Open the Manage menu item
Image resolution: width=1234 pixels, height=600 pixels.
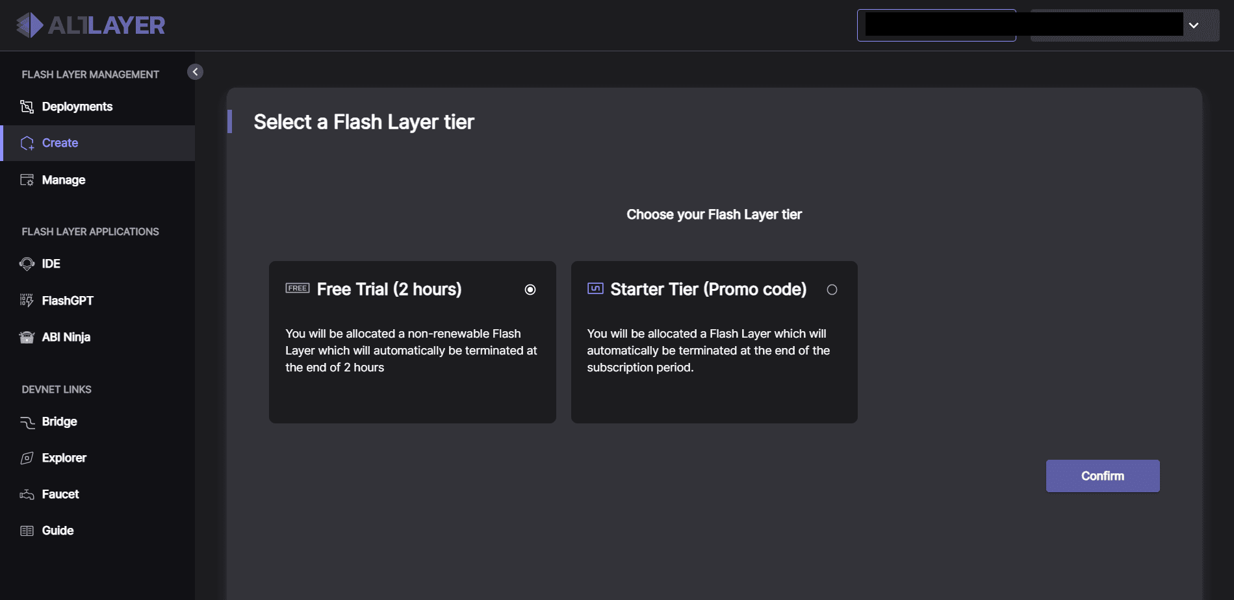[x=97, y=180]
